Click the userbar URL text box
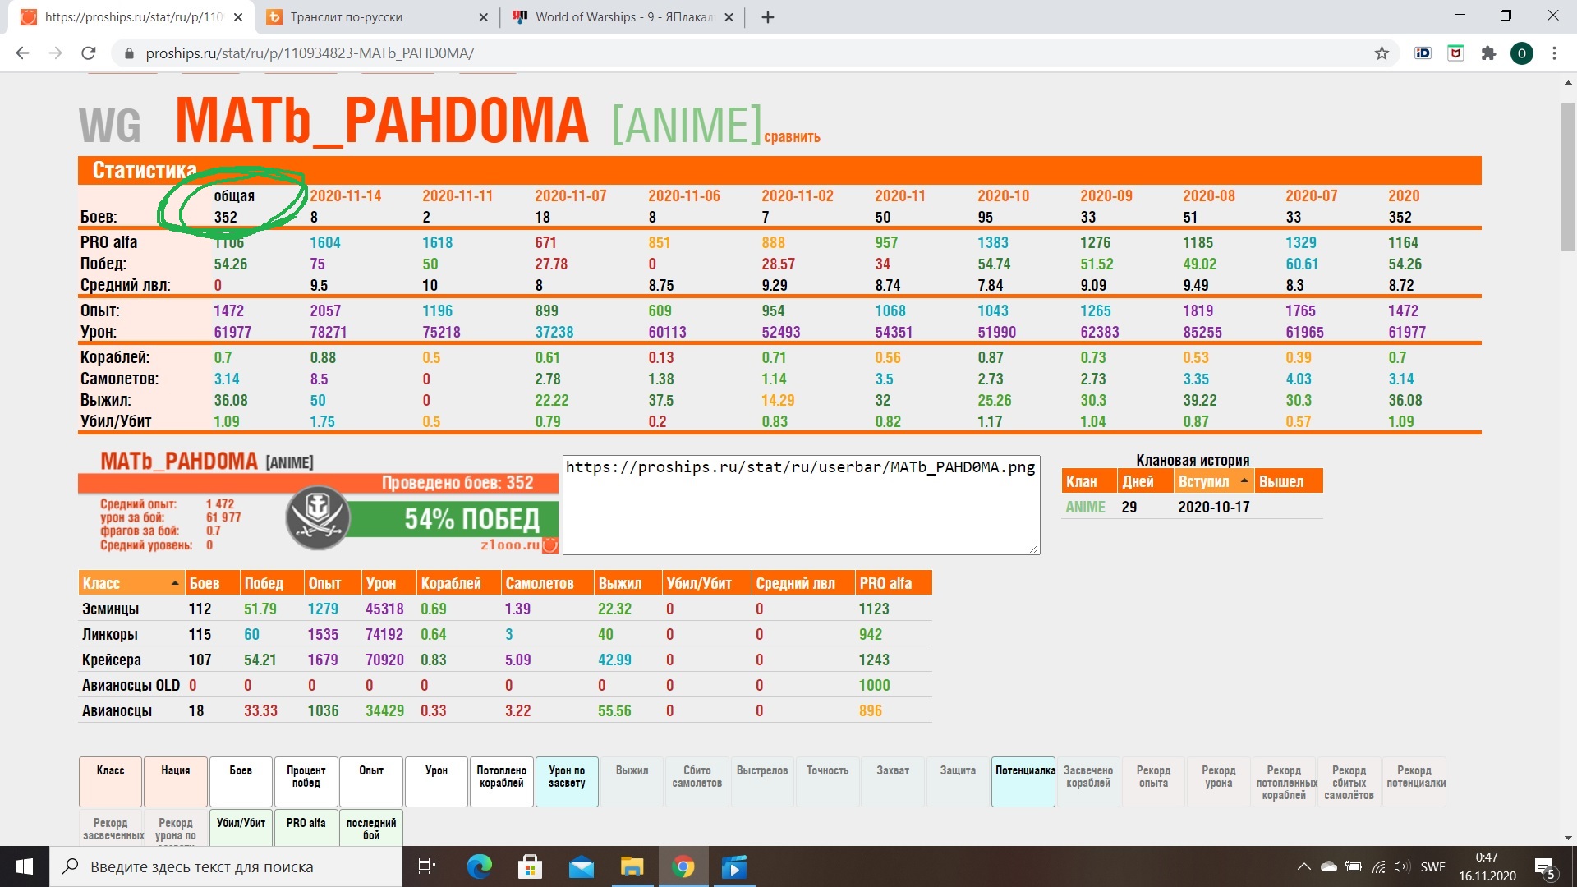 click(x=802, y=505)
